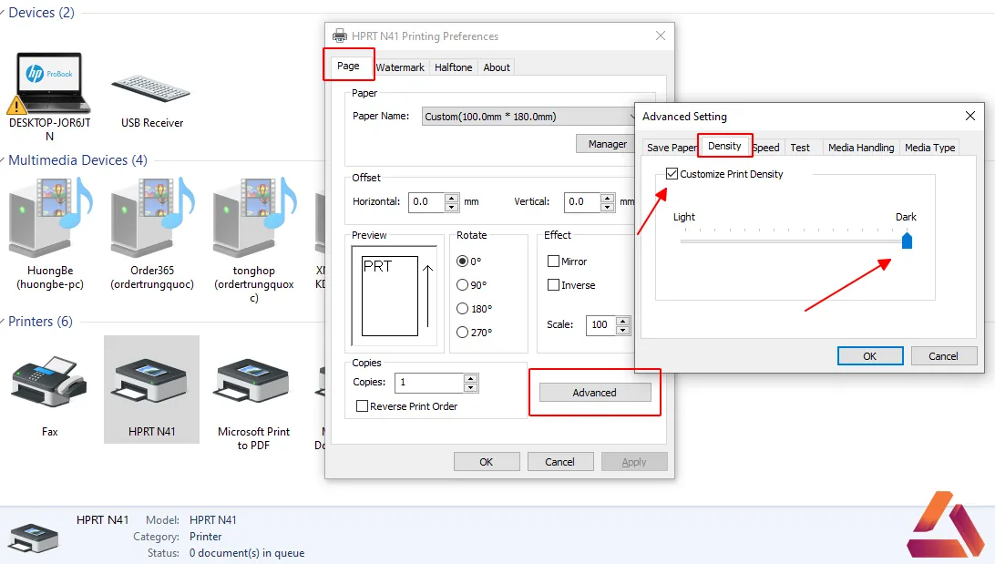Screen dimensions: 995x564
Task: Select the HPRT N41 printer icon
Action: pos(151,382)
